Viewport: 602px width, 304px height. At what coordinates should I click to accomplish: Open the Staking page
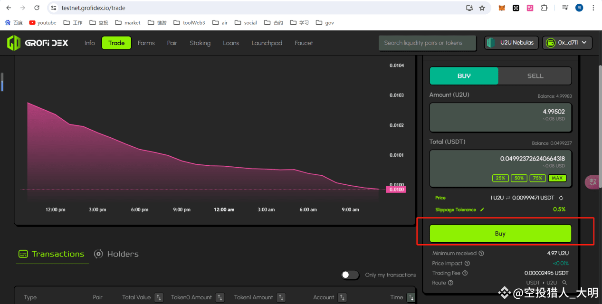200,43
